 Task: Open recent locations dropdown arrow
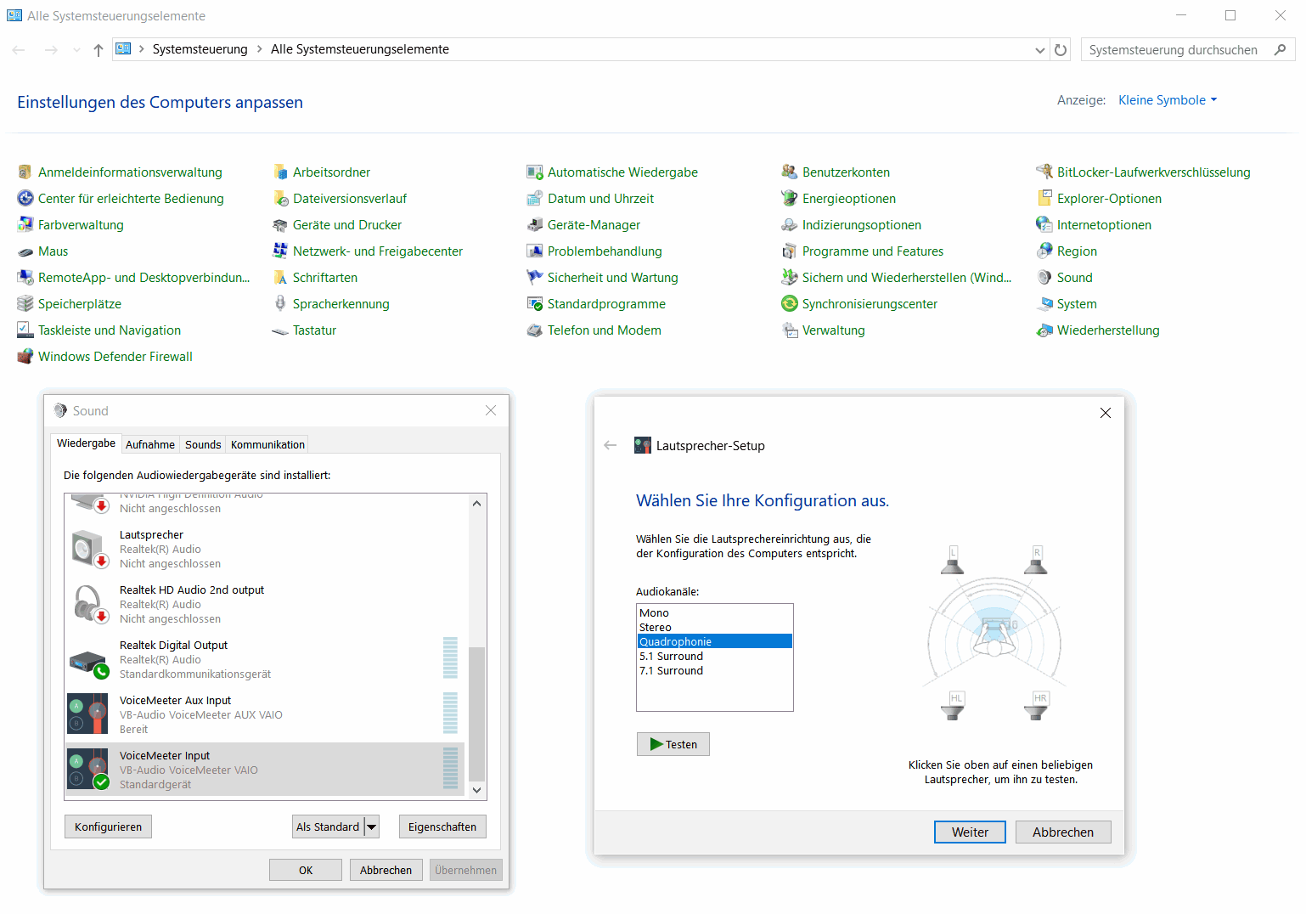click(x=76, y=50)
